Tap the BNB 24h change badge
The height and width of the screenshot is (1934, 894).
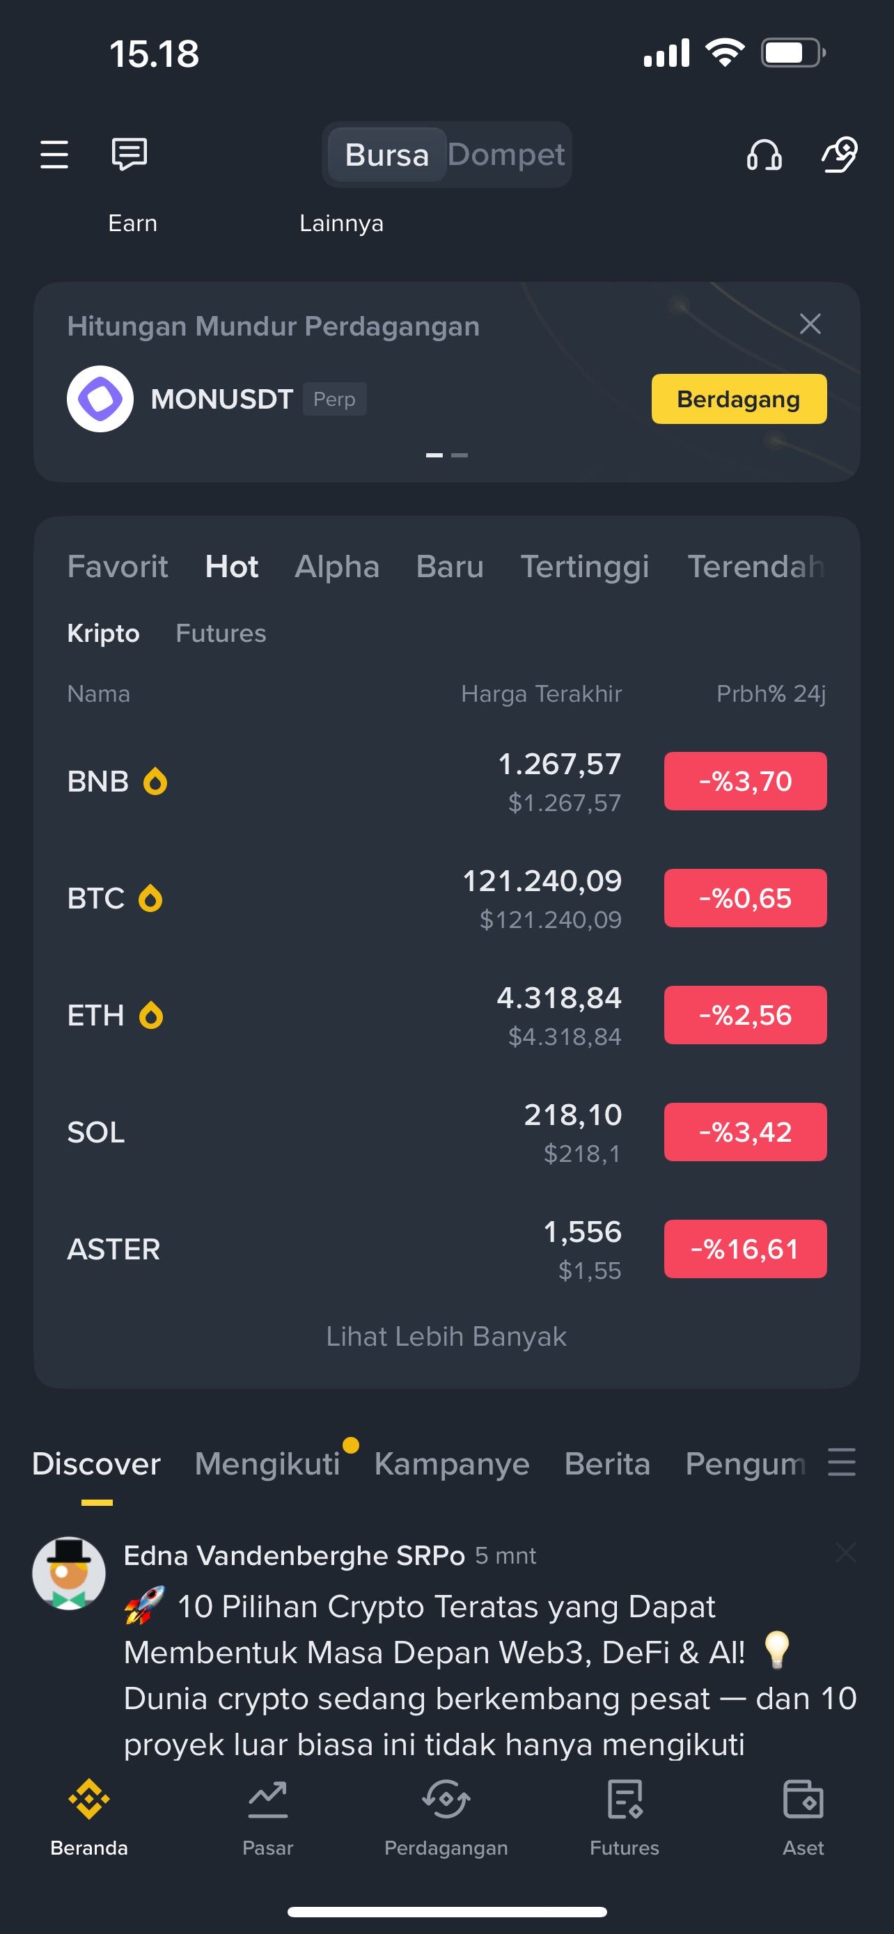(746, 781)
